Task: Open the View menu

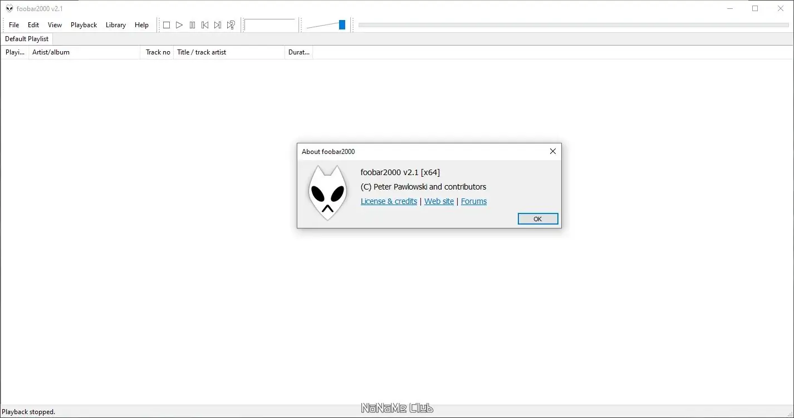Action: [55, 25]
